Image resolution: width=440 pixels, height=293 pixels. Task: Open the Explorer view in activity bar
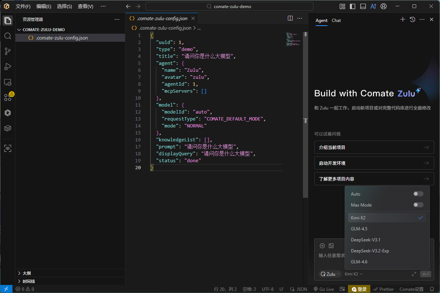[8, 21]
